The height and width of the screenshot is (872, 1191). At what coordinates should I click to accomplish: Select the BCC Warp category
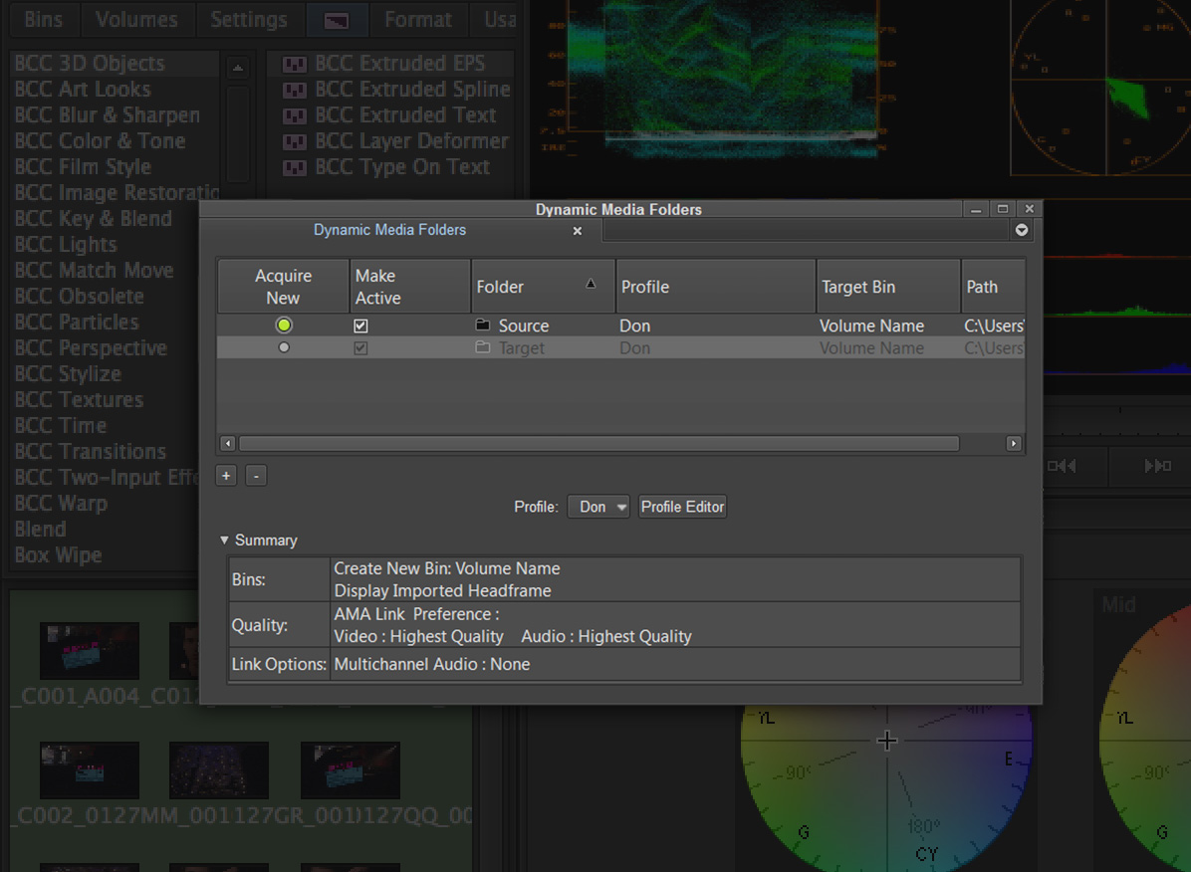[61, 502]
